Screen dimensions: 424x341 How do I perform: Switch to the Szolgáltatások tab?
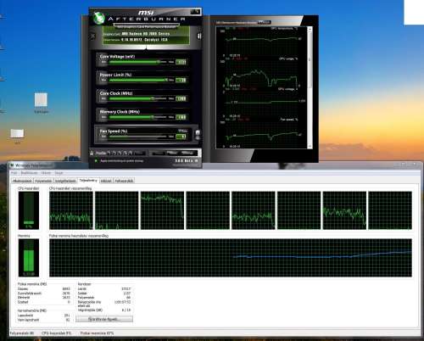(x=65, y=181)
